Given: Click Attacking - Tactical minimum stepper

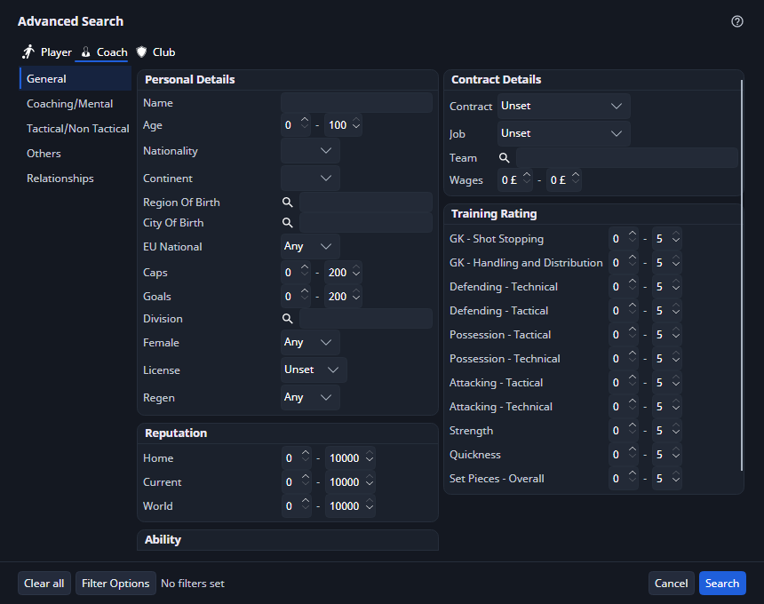Looking at the screenshot, I should pyautogui.click(x=623, y=382).
